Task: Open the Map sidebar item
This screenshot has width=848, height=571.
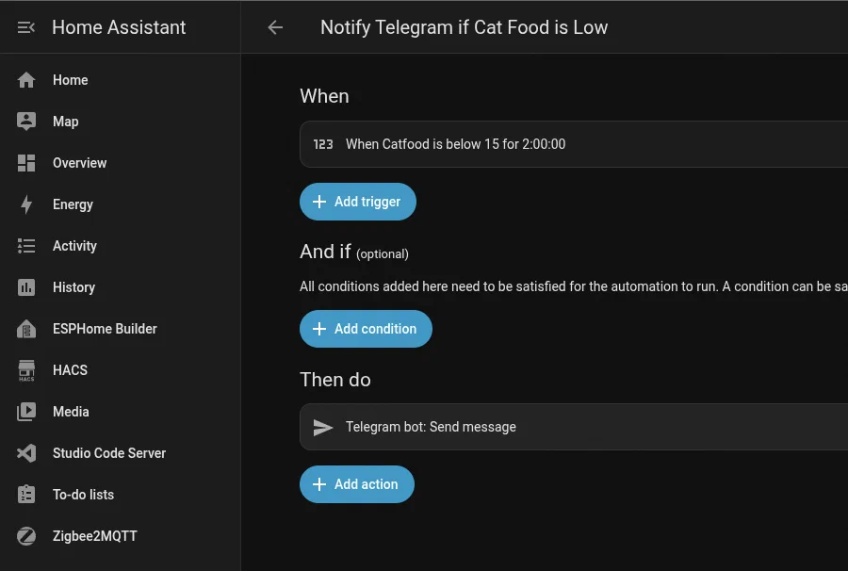Action: tap(65, 122)
